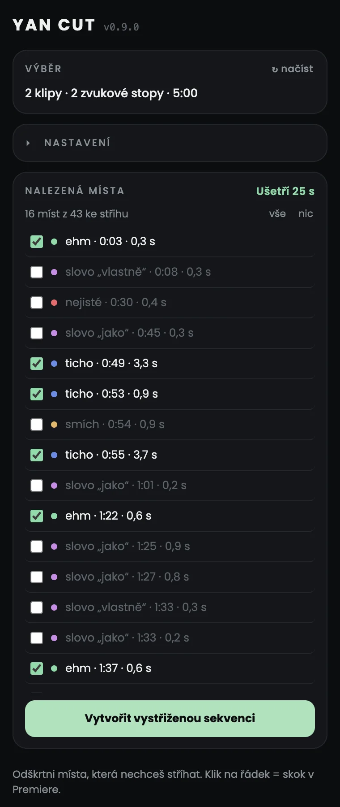Click the blue dot of ticho 0:55
This screenshot has width=340, height=807.
54,455
